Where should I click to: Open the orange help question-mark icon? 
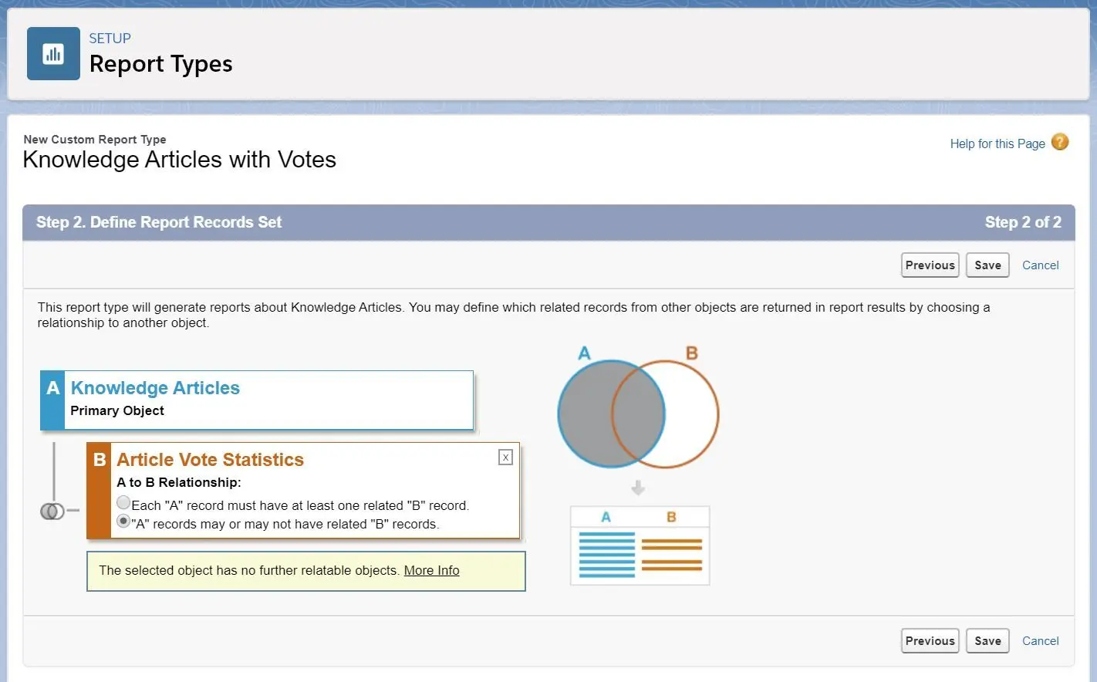point(1060,142)
